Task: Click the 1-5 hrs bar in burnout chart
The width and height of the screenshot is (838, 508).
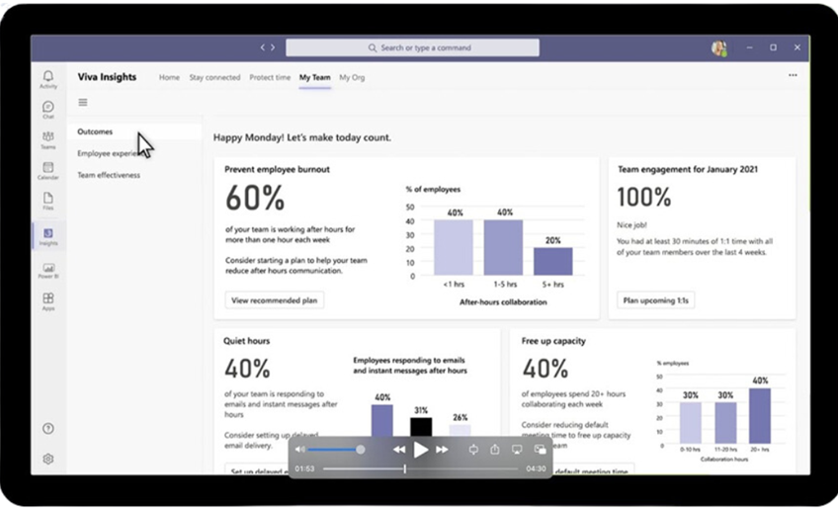Action: [503, 248]
